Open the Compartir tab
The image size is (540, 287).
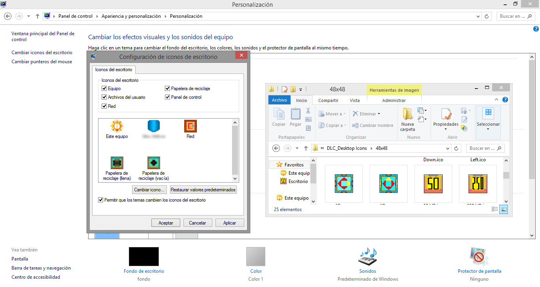pos(328,100)
